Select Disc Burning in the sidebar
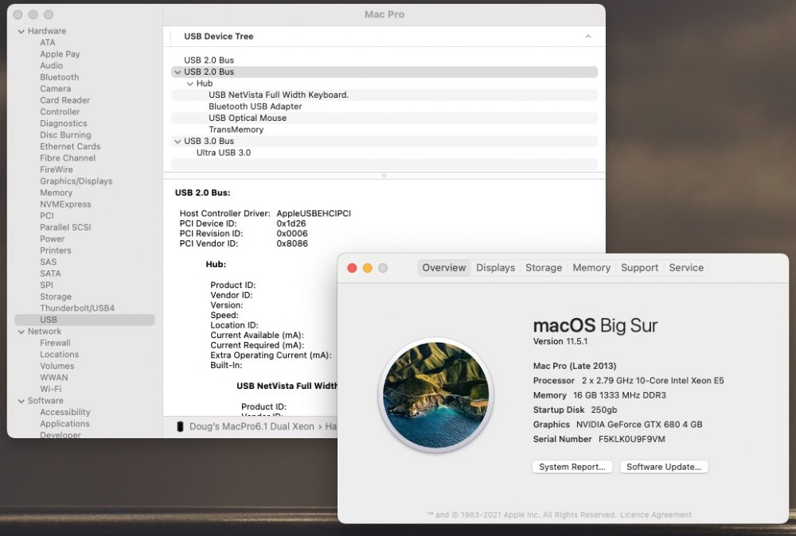The width and height of the screenshot is (796, 536). pos(65,135)
